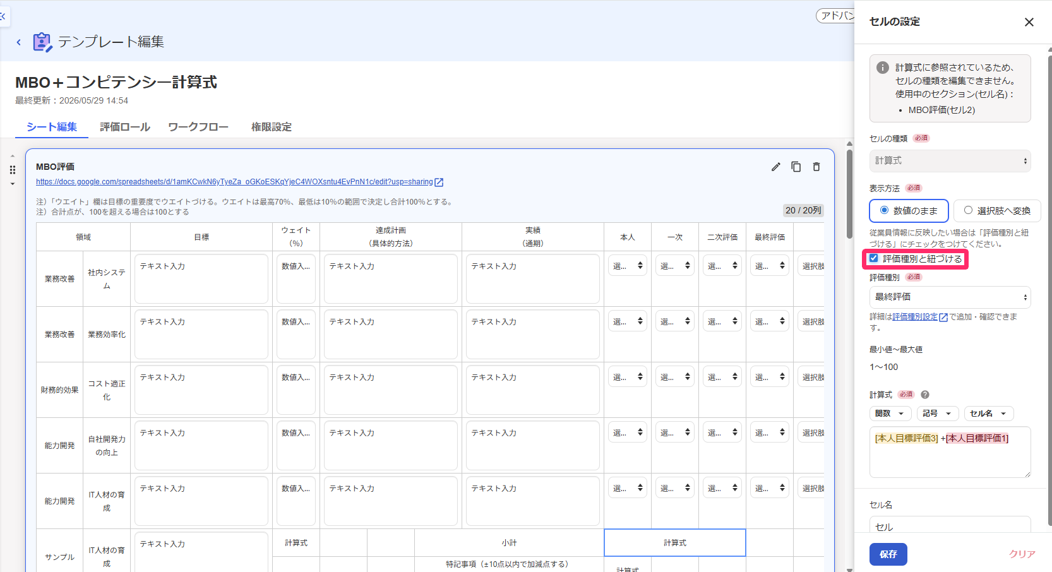Select the highlighted 計算式 cell beside 小計
This screenshot has height=572, width=1052.
[675, 543]
